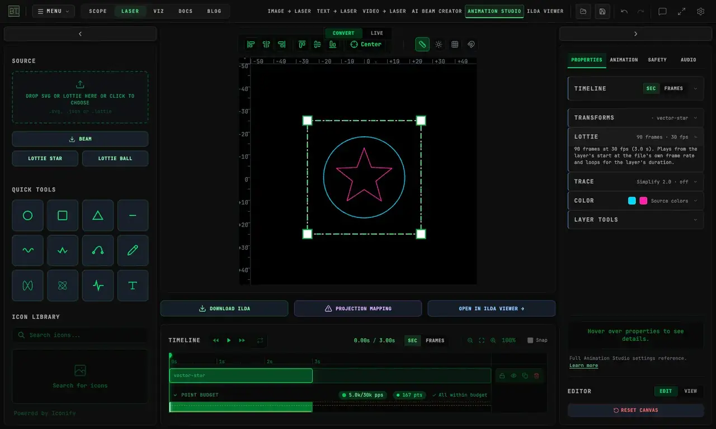Align selection to the left edge
This screenshot has width=716, height=429.
click(x=251, y=44)
